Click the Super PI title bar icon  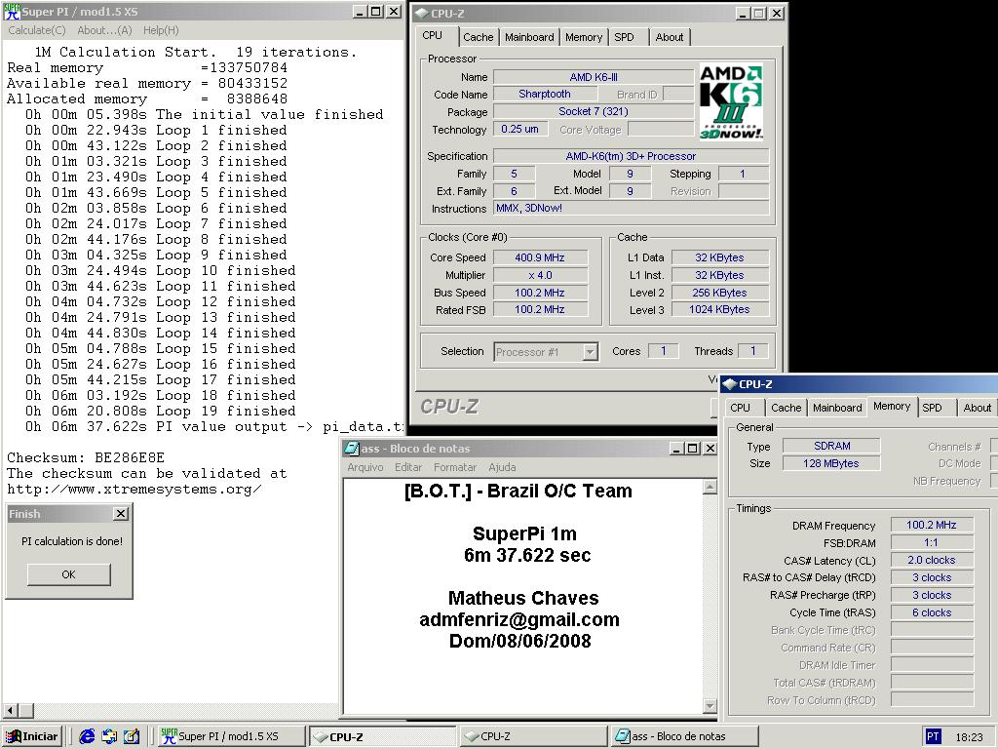point(12,12)
